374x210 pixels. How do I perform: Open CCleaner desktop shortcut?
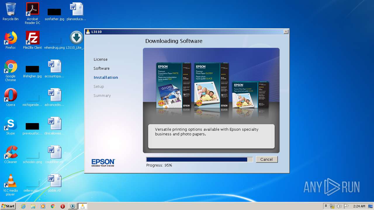[11, 155]
